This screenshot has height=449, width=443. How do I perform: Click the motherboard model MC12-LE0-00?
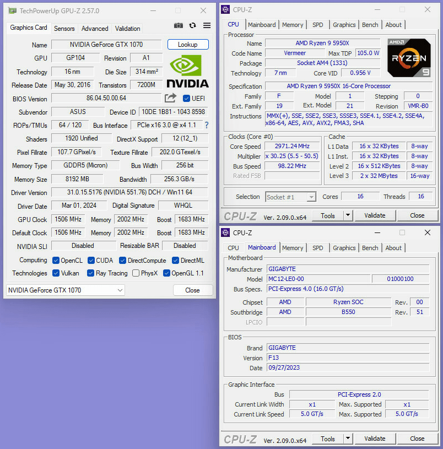point(318,279)
